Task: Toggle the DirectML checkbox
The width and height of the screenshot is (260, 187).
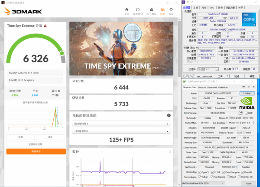Action: click(x=242, y=172)
